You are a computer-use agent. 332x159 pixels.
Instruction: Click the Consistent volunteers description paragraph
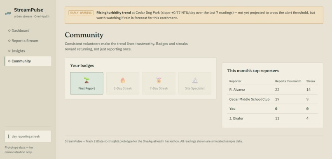(126, 46)
